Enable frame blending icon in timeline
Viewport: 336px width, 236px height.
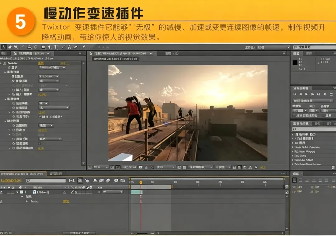click(x=101, y=181)
